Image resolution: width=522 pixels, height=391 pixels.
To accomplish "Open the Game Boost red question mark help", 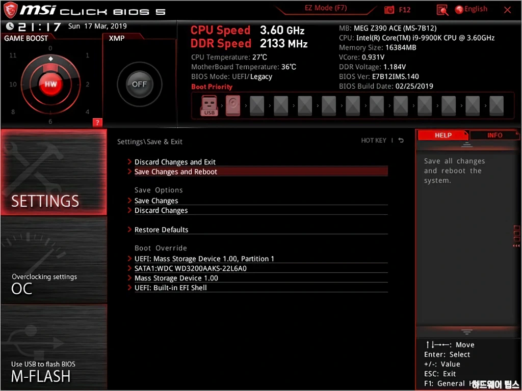I will click(97, 123).
